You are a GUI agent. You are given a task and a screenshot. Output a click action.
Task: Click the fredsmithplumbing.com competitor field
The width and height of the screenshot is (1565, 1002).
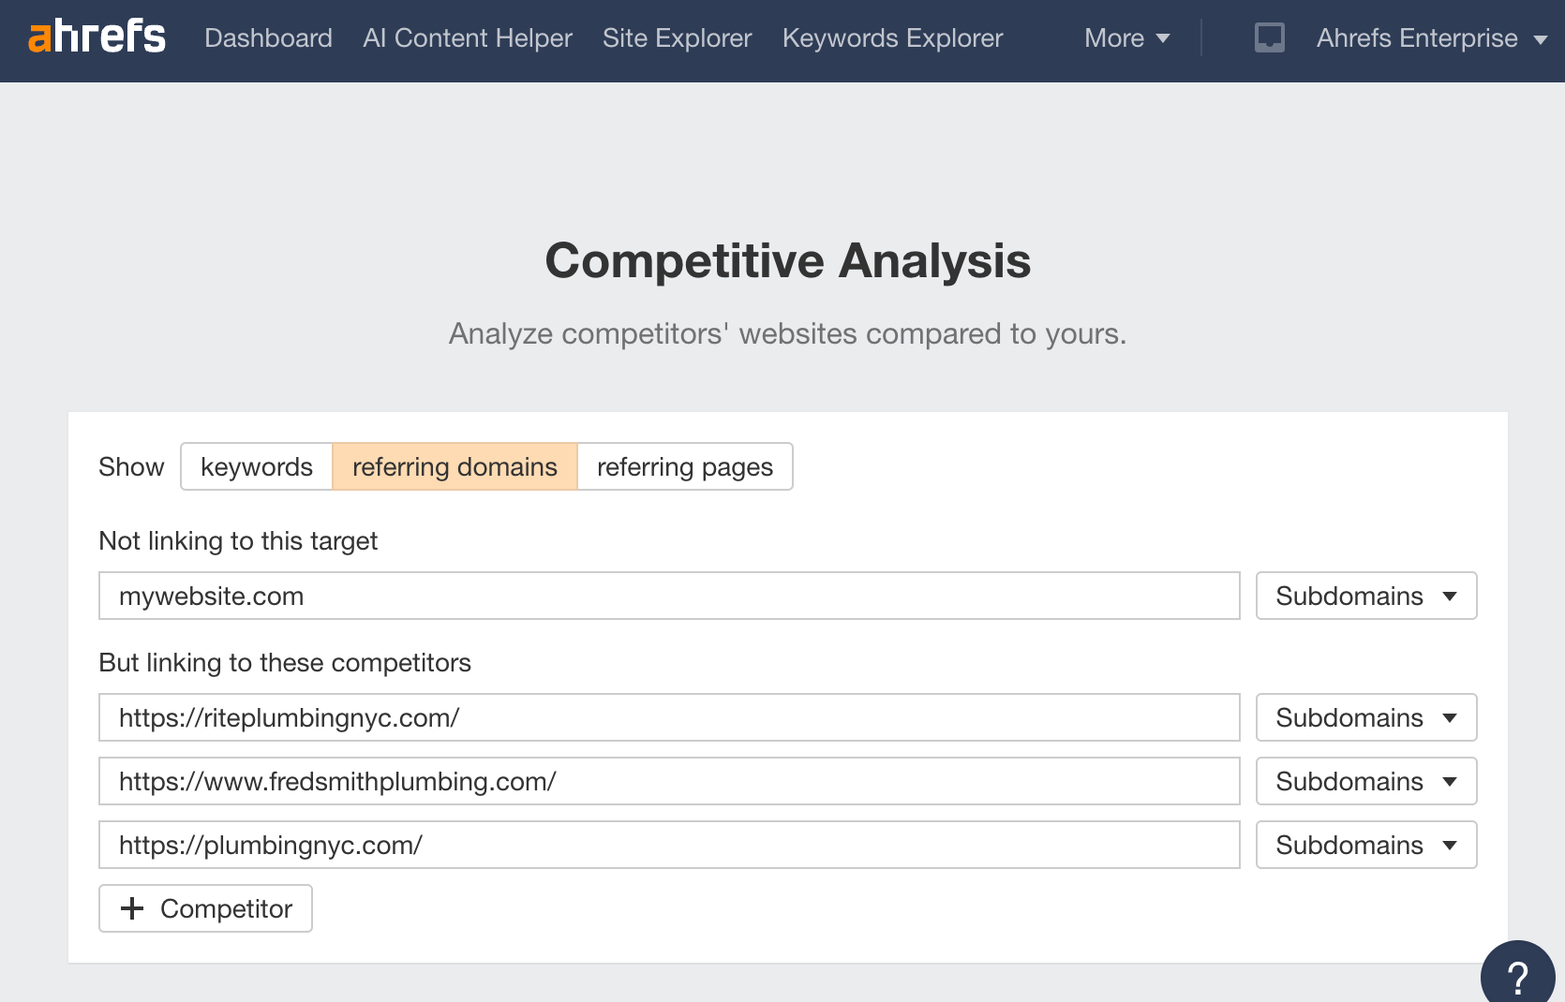tap(668, 781)
